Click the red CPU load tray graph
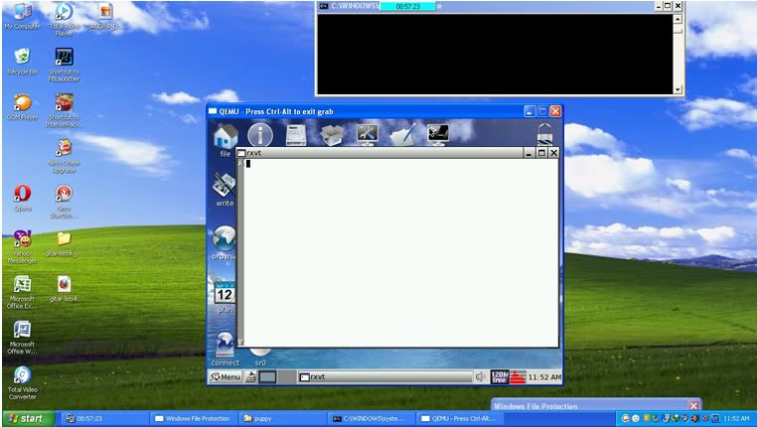Screen dimensions: 757x427 tap(518, 376)
